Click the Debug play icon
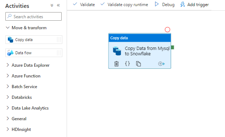The width and height of the screenshot is (225, 137). (157, 4)
